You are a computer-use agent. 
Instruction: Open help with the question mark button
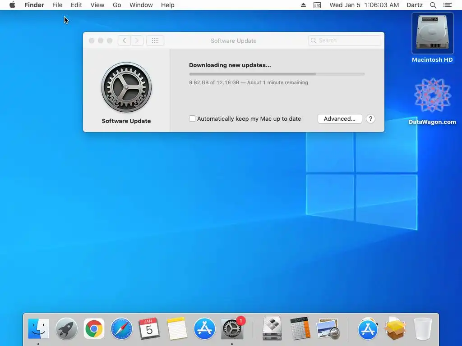click(x=370, y=118)
